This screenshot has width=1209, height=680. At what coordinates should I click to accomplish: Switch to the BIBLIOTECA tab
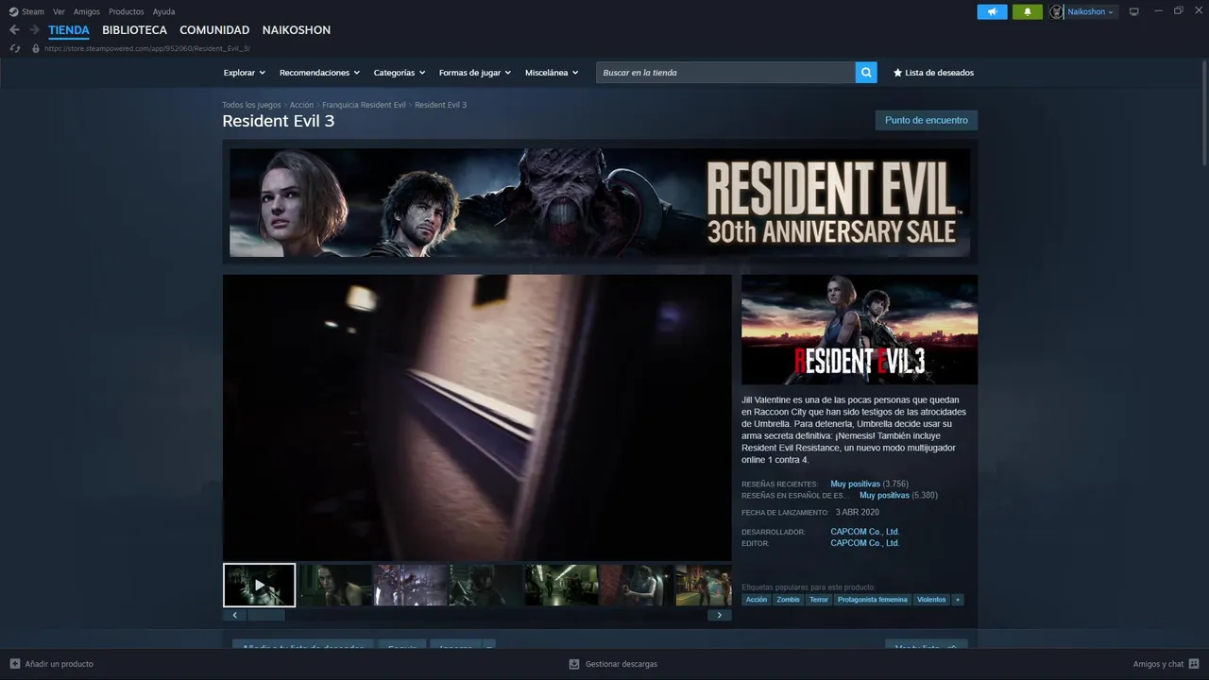[134, 30]
